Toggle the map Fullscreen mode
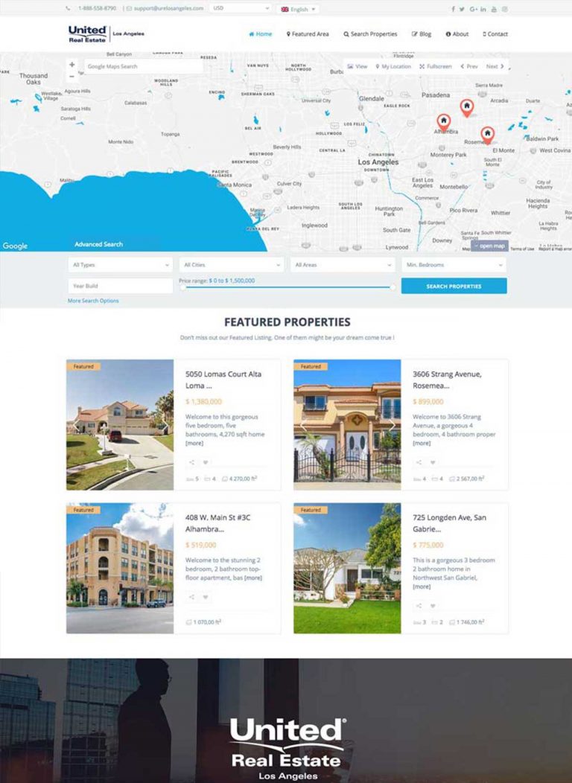 (436, 66)
